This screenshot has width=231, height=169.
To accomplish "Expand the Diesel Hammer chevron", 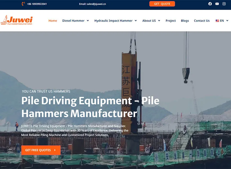I will coord(88,21).
